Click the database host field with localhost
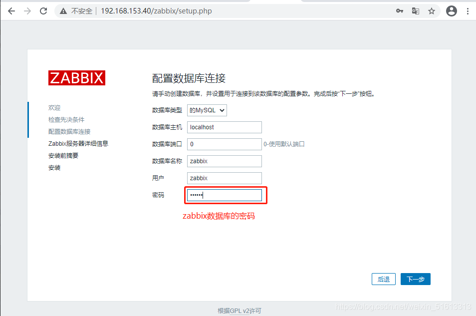 (225, 127)
